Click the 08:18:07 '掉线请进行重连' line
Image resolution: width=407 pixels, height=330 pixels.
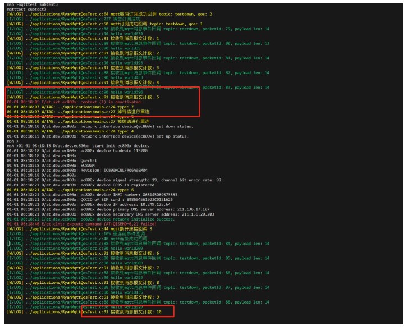pos(79,112)
